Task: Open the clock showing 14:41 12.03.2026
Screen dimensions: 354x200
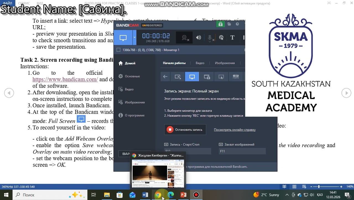Action: point(333,195)
